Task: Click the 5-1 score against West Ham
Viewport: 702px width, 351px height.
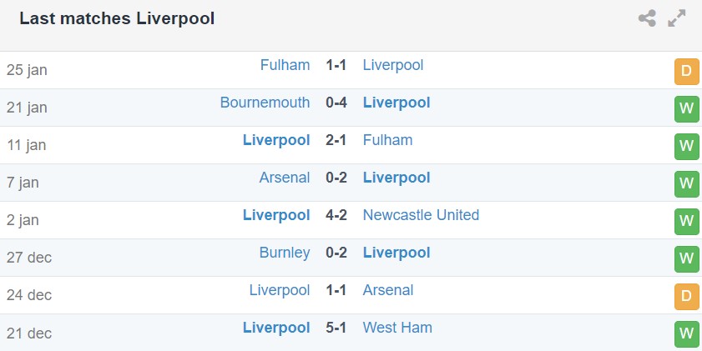Action: click(336, 328)
